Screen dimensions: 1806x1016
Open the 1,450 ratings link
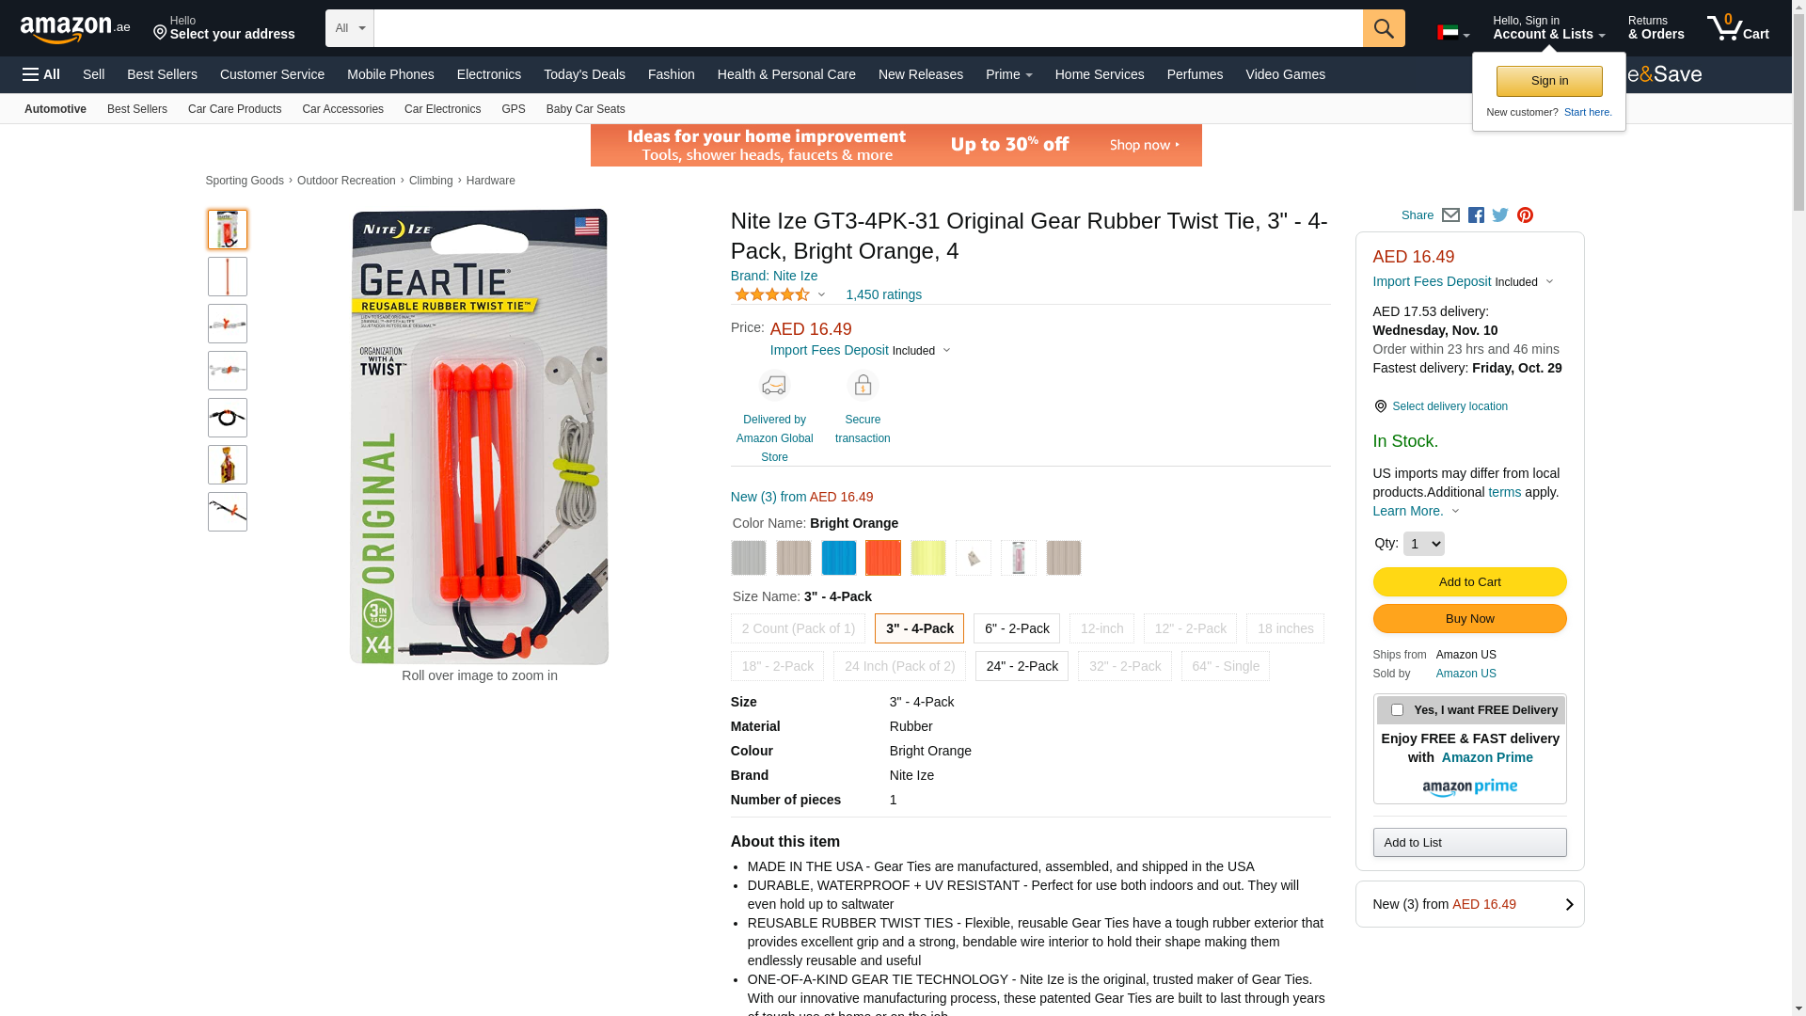point(883,294)
